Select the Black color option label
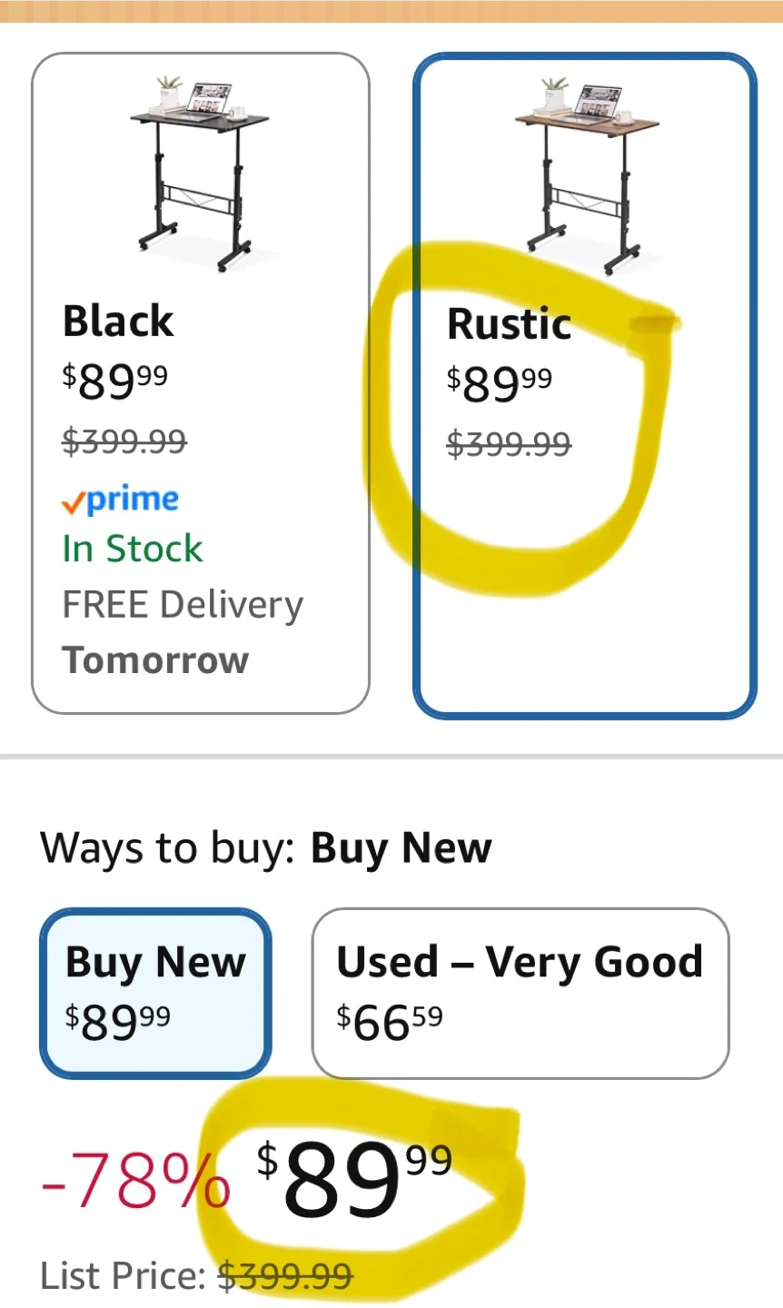Viewport: 783px width, 1308px height. tap(118, 322)
